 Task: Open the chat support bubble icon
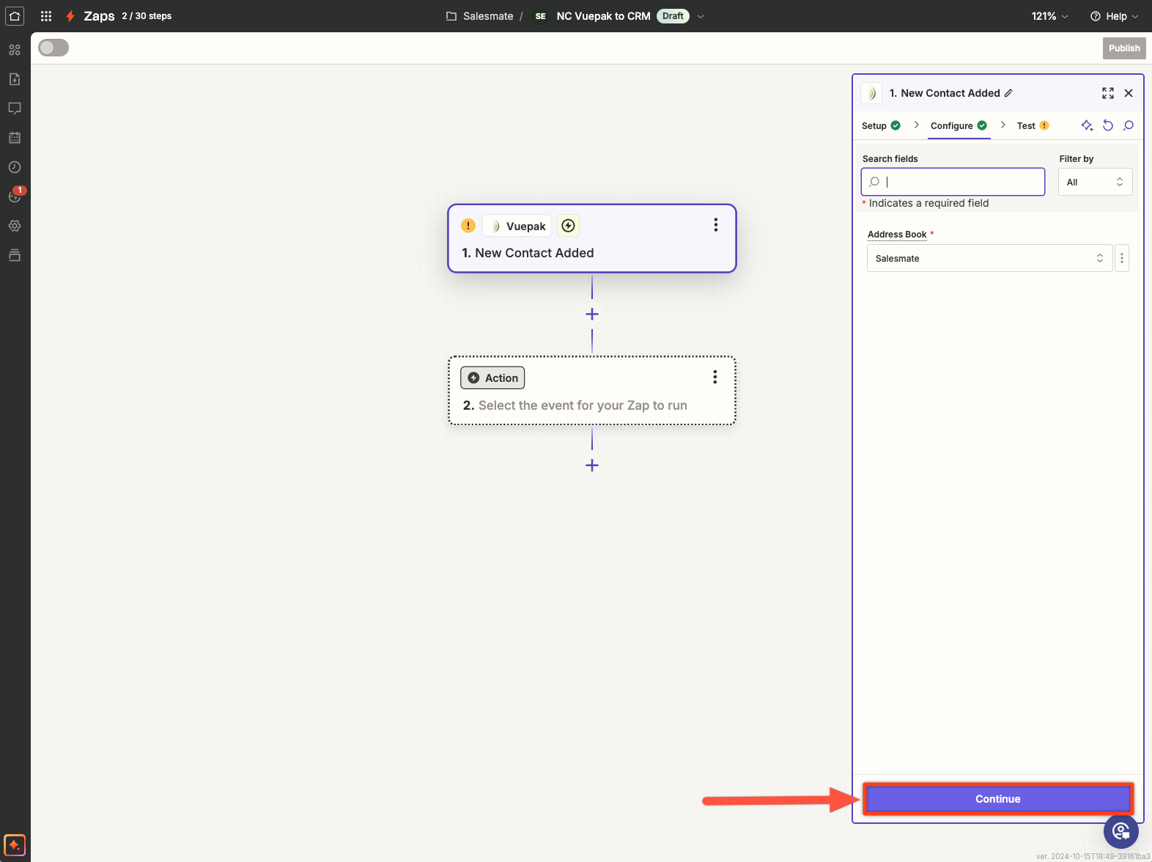(x=1120, y=831)
